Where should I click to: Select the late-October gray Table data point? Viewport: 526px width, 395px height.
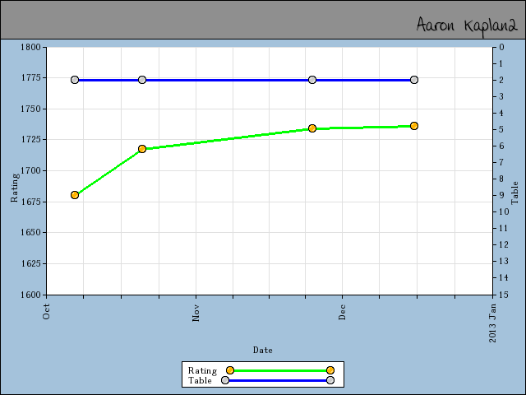[142, 80]
